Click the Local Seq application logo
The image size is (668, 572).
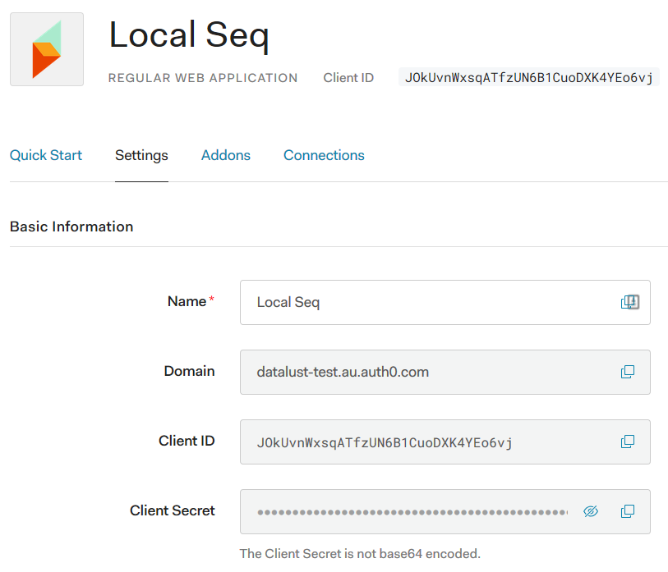pos(47,49)
